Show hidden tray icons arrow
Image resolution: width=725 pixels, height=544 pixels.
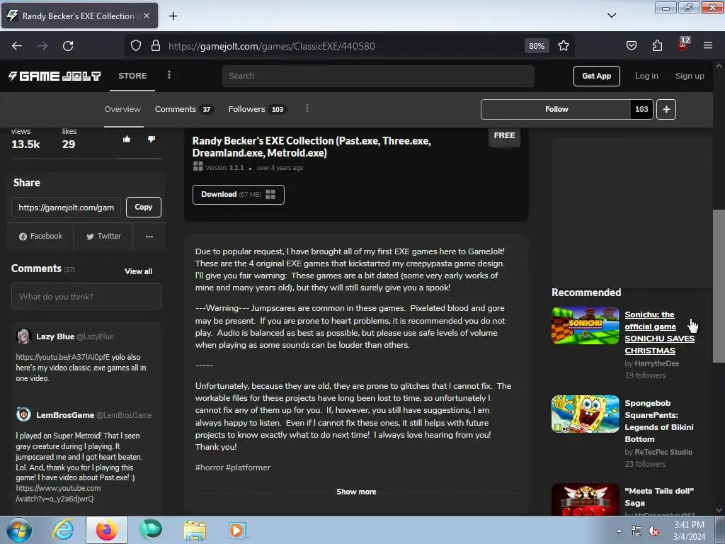(619, 531)
